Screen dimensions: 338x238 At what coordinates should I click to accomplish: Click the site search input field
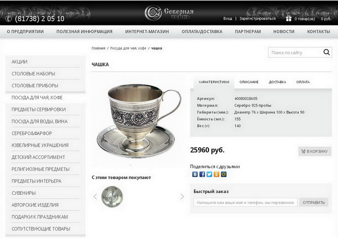pos(295,53)
